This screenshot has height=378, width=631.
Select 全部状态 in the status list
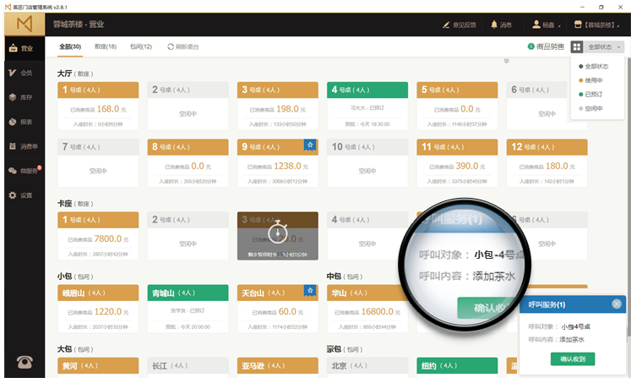(594, 67)
